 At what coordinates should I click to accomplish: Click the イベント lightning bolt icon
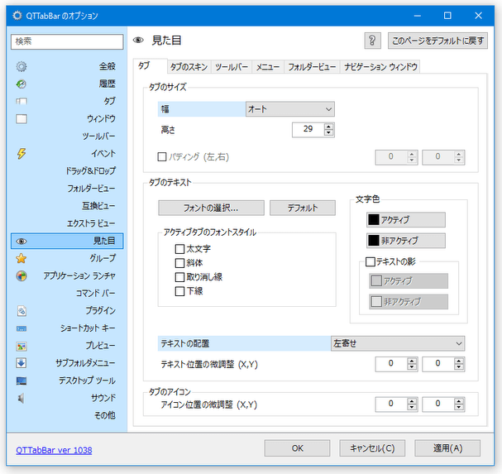[22, 154]
